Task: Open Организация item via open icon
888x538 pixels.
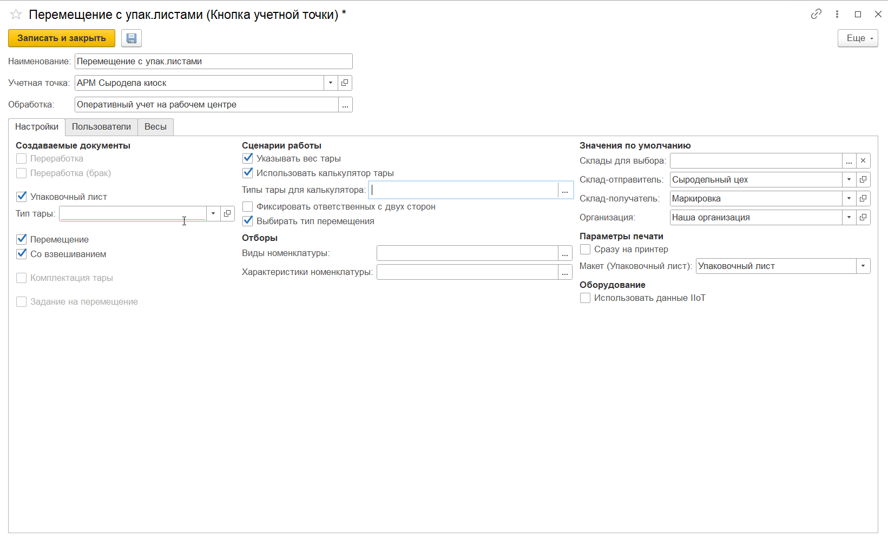Action: (x=863, y=217)
